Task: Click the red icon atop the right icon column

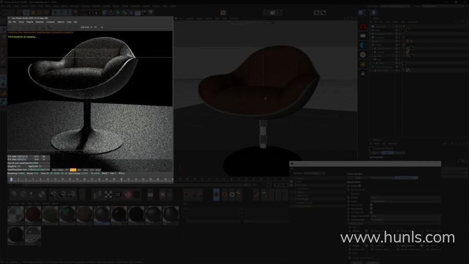Action: click(x=363, y=27)
